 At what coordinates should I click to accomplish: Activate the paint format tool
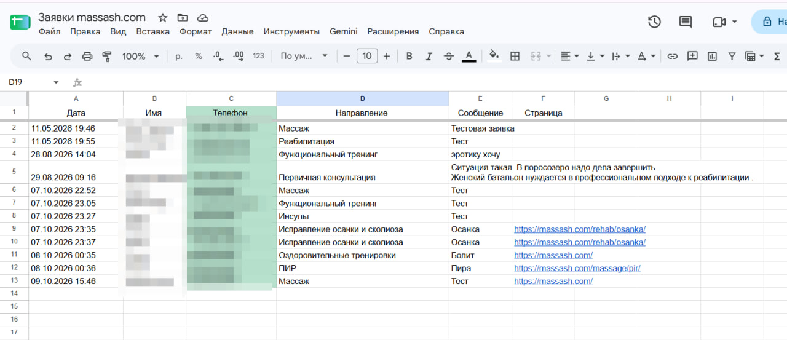tap(107, 56)
